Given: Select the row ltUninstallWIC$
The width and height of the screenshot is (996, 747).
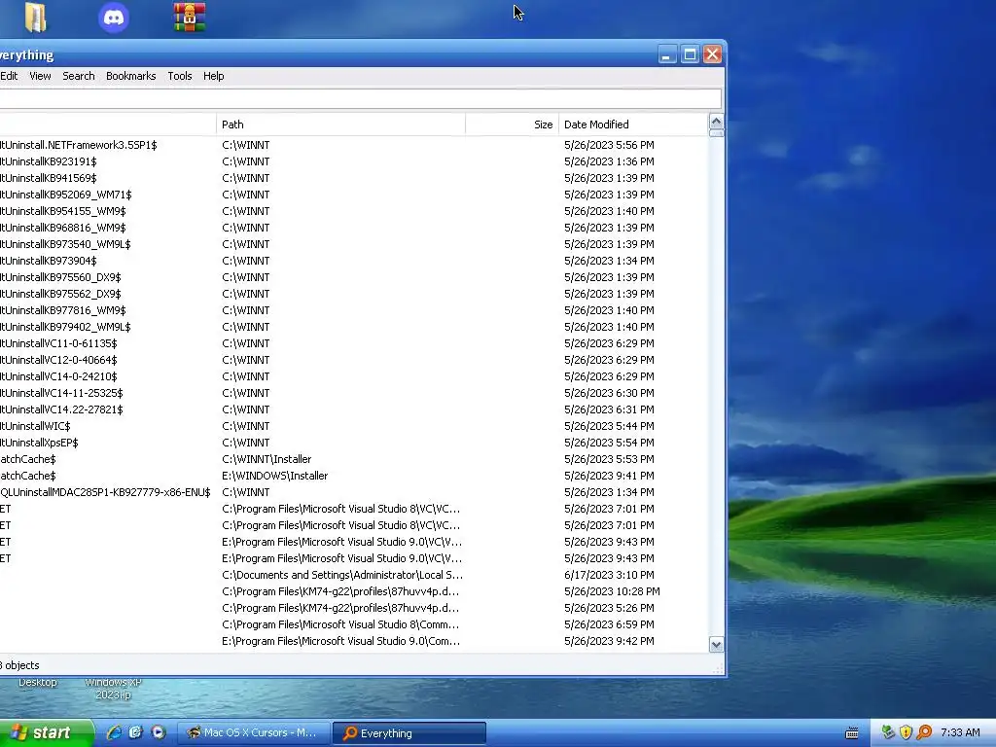Looking at the screenshot, I should tap(354, 426).
